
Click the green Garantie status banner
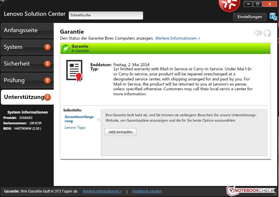tap(166, 48)
